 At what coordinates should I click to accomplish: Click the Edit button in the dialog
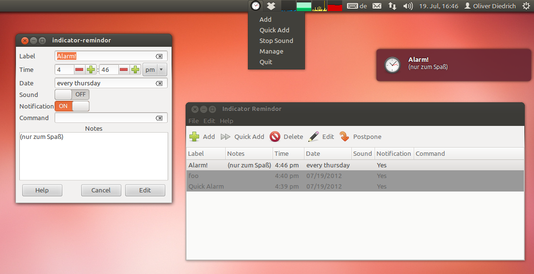[x=145, y=191]
